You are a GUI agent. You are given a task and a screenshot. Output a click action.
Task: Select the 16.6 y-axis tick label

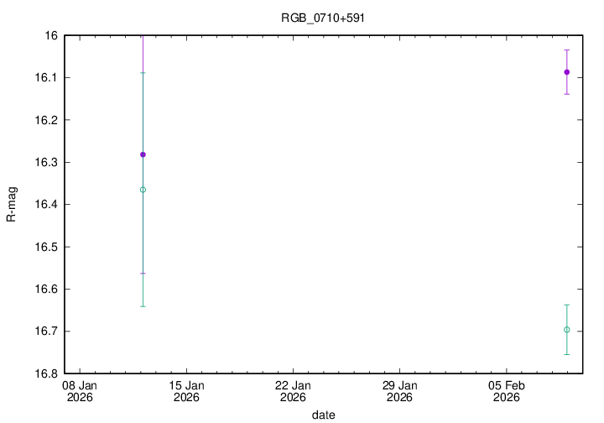45,289
